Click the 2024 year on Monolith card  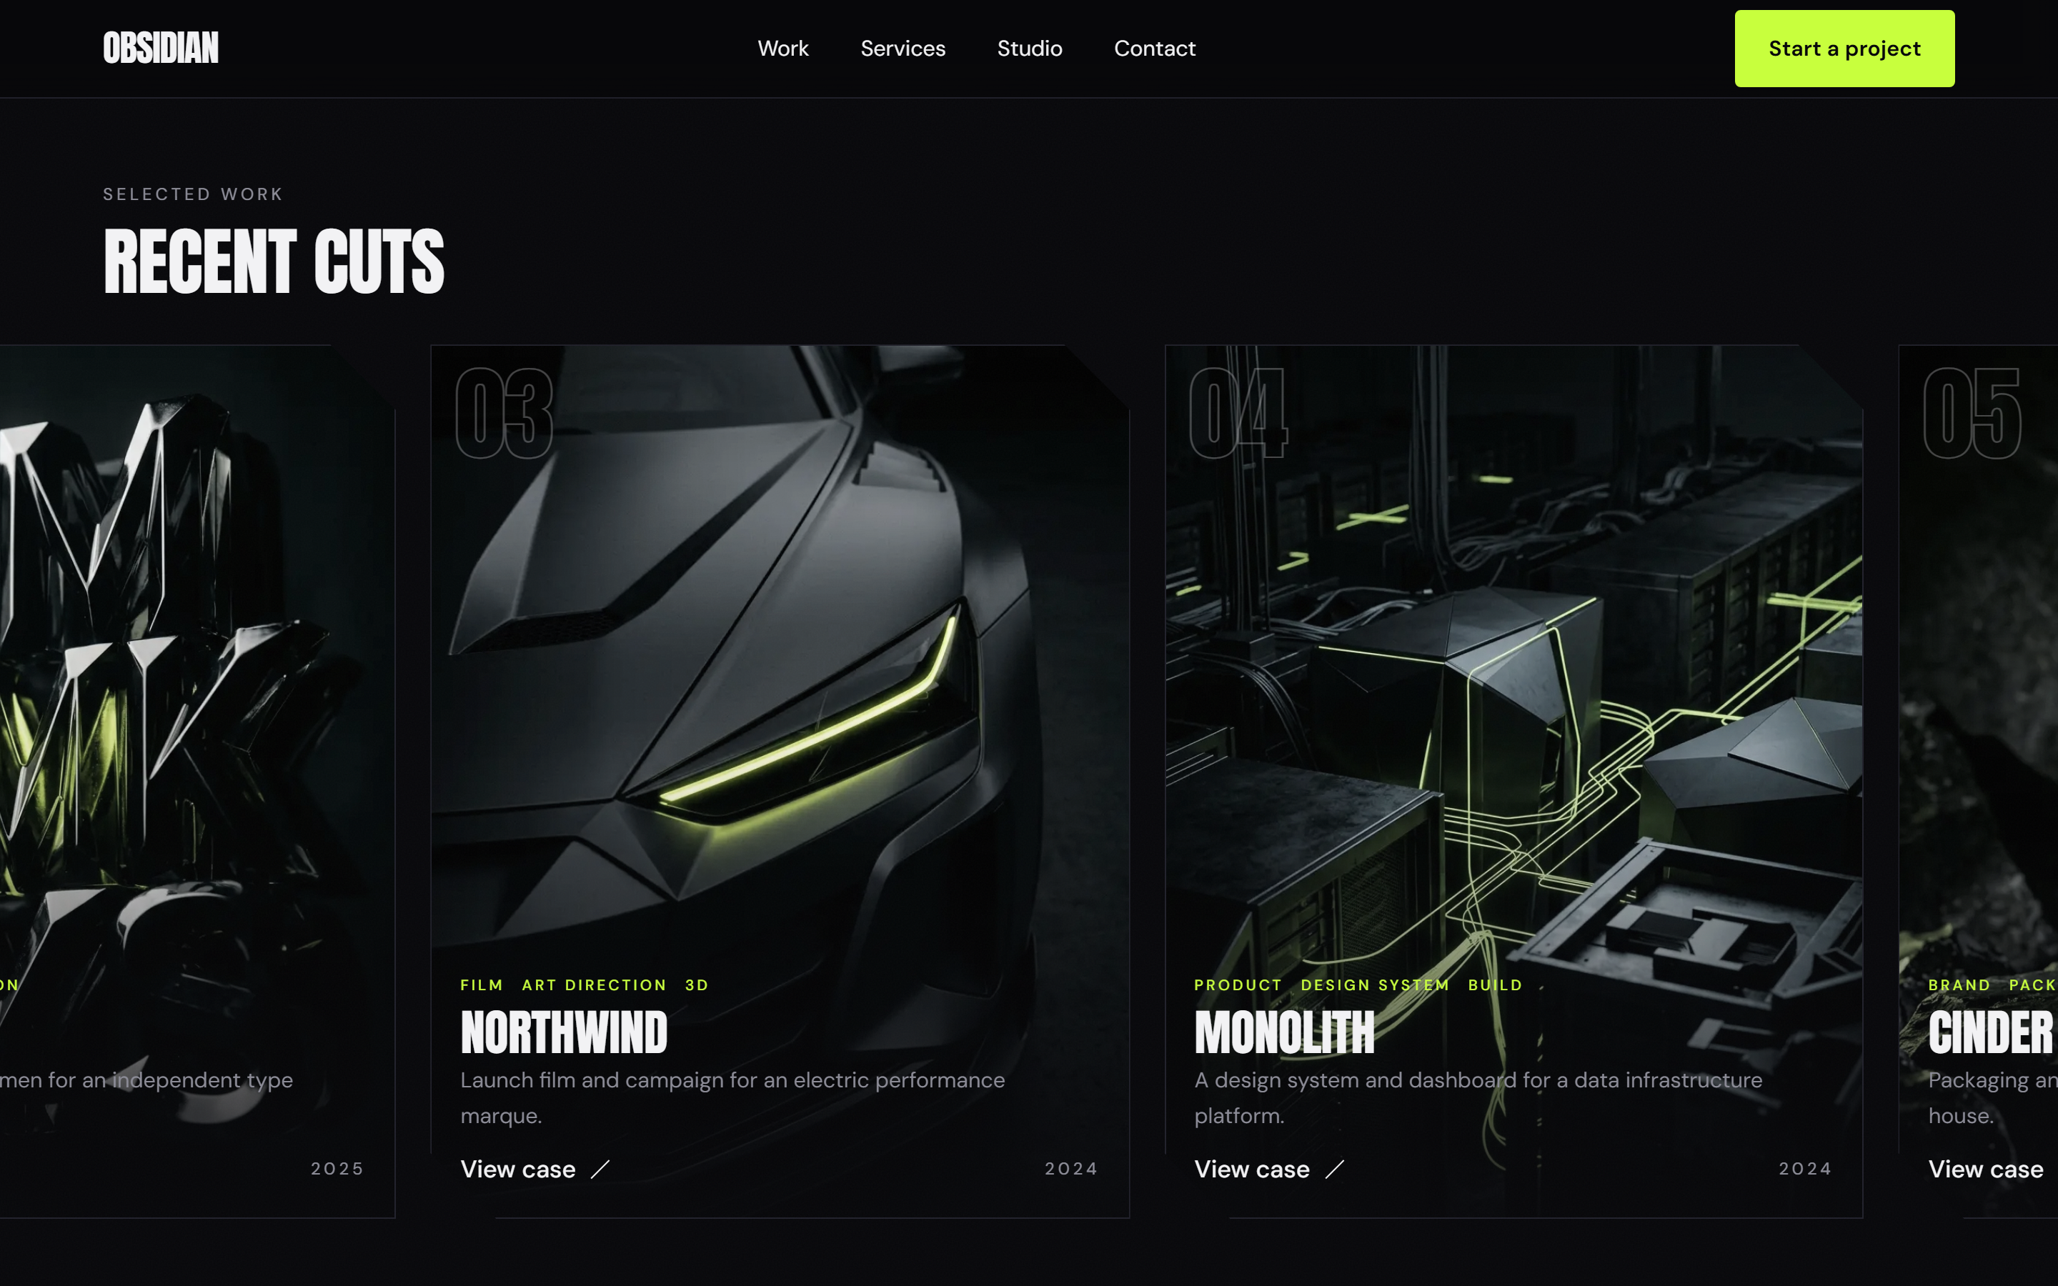pos(1804,1169)
